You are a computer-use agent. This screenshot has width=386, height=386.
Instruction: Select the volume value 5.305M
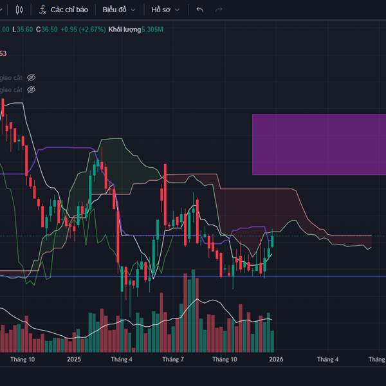click(152, 30)
